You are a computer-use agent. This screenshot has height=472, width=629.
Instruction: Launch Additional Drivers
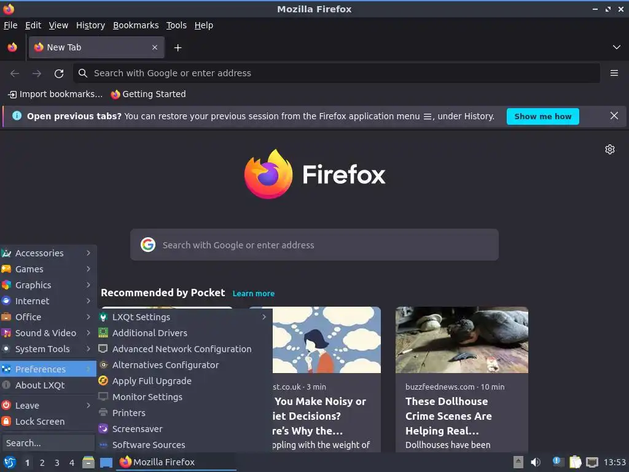184,333
